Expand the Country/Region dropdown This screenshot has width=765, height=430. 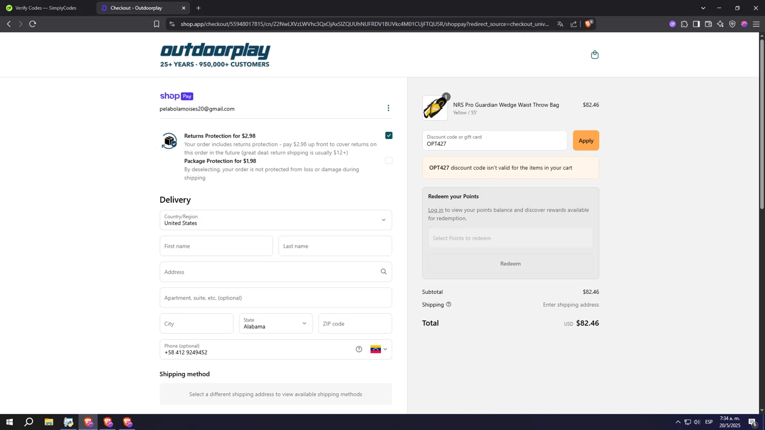coord(275,220)
